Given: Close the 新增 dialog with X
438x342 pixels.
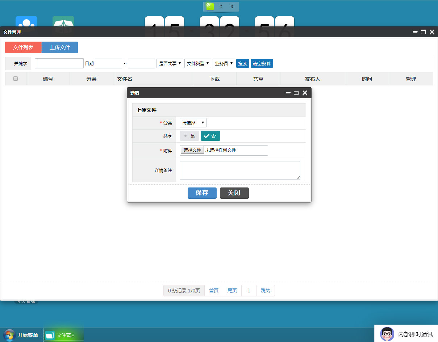Looking at the screenshot, I should tap(305, 93).
